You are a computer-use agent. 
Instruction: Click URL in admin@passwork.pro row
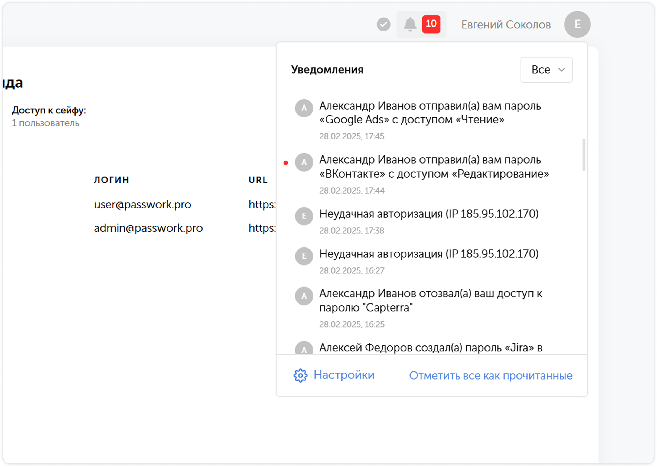262,228
